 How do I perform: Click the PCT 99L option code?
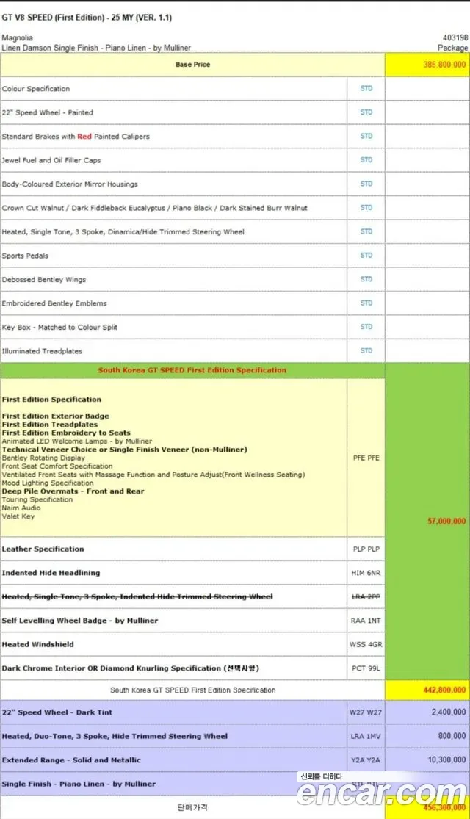pyautogui.click(x=366, y=668)
